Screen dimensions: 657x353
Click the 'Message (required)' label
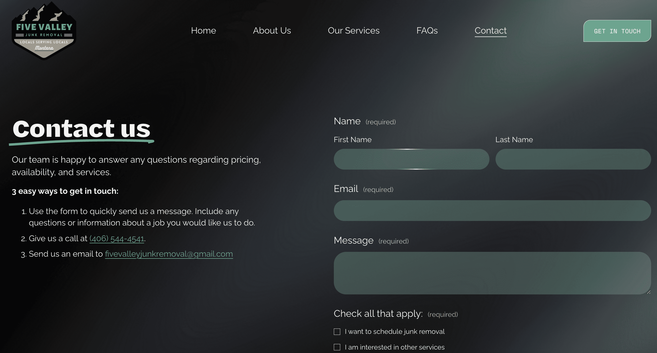click(x=354, y=241)
